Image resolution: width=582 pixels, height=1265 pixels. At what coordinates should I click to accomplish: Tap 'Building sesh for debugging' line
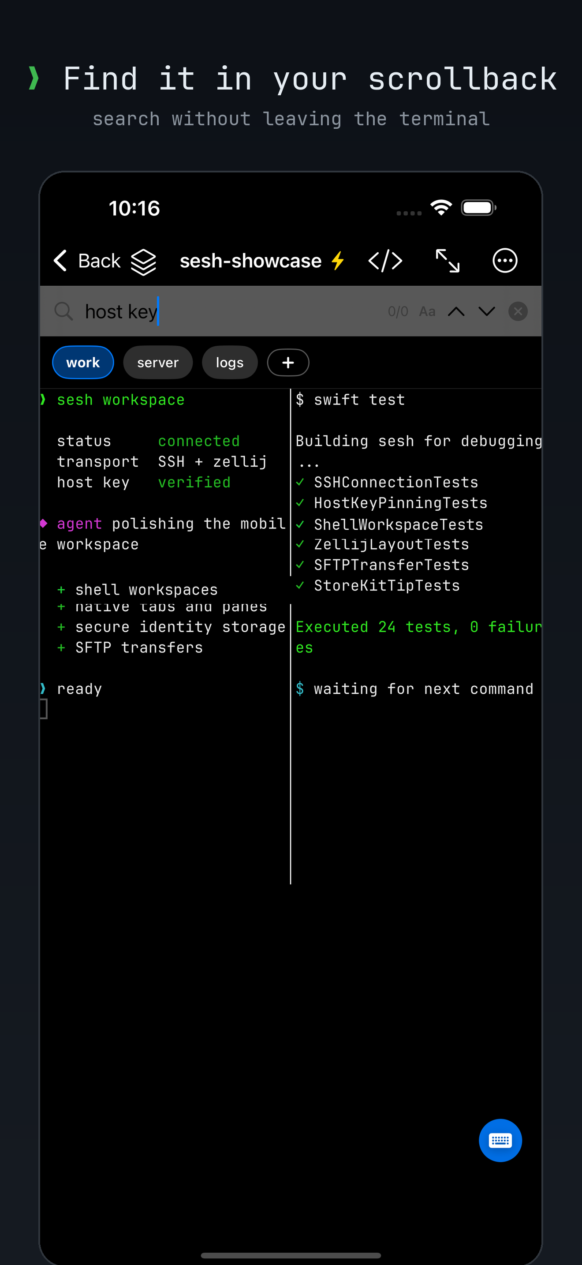pos(418,441)
